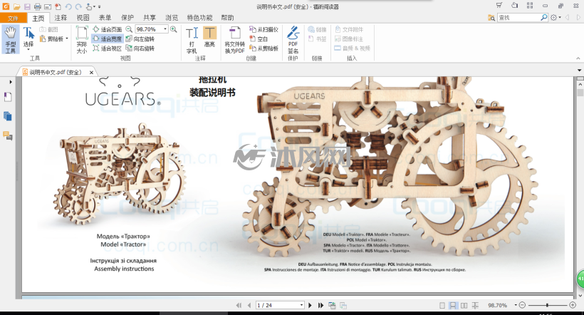Rotate view left (向左旋转)
This screenshot has height=315, width=584.
pyautogui.click(x=140, y=38)
